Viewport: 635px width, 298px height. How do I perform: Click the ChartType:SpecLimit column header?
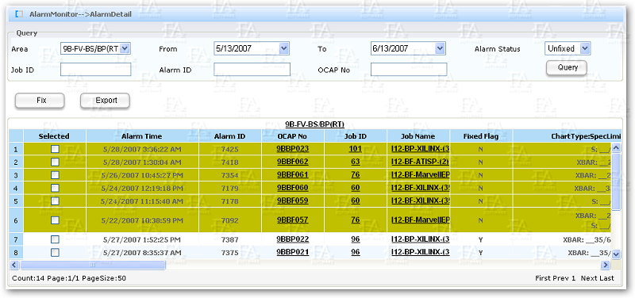tap(567, 136)
